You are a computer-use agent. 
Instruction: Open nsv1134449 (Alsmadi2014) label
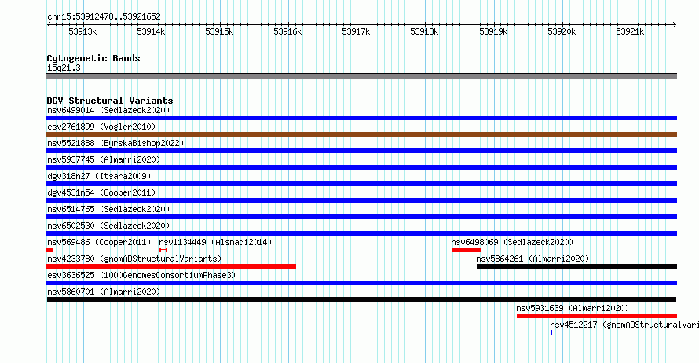point(215,242)
